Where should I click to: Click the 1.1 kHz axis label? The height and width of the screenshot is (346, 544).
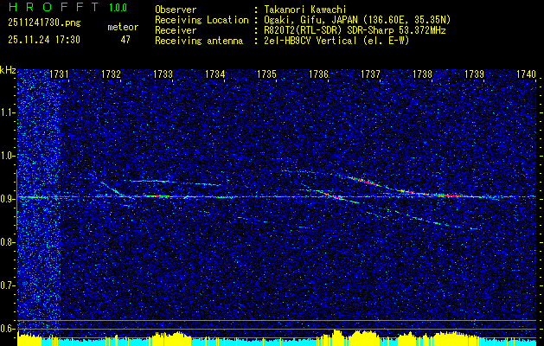click(x=7, y=112)
